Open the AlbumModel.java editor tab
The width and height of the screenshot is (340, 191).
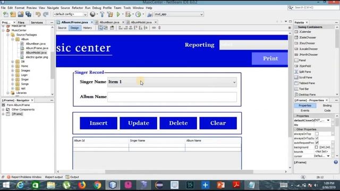point(141,22)
